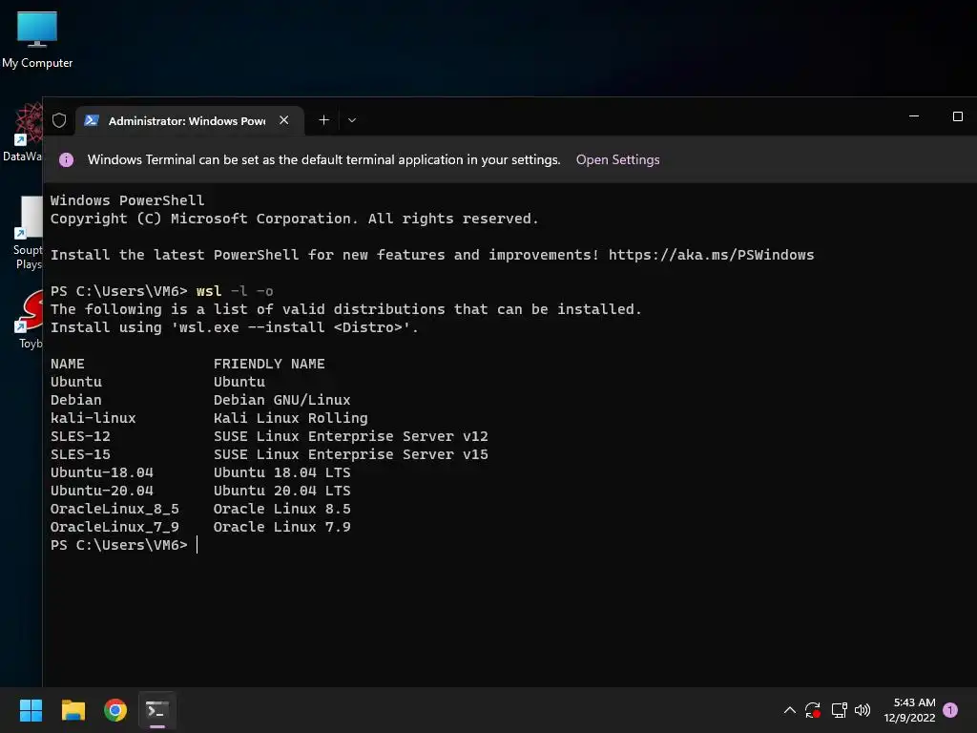
Task: Open the My Computer desktop icon
Action: [37, 40]
